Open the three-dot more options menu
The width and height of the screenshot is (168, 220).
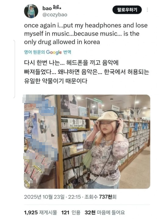tap(147, 10)
